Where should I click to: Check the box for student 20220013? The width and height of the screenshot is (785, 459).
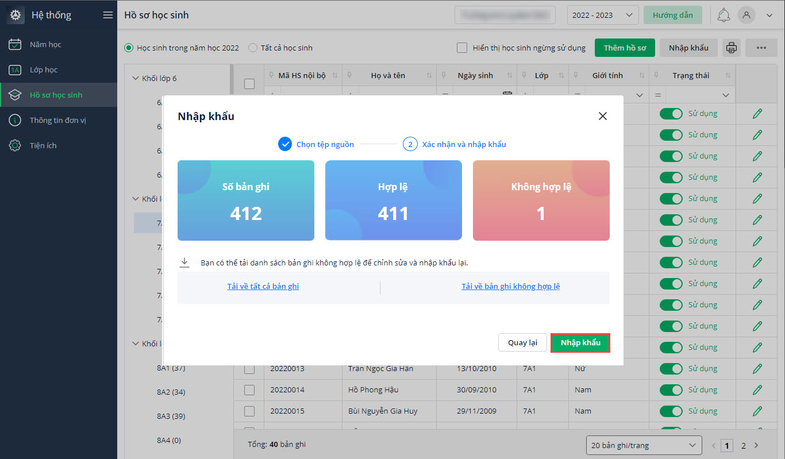point(249,369)
